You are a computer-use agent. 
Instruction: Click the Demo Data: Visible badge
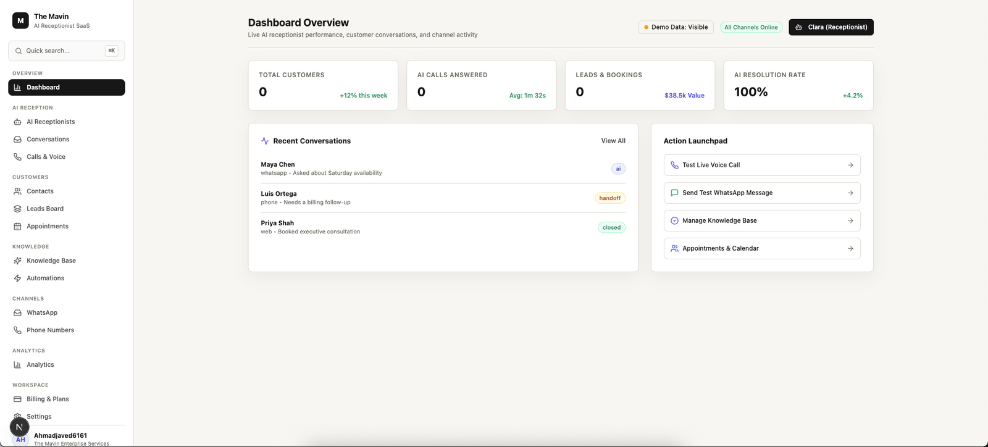click(676, 27)
